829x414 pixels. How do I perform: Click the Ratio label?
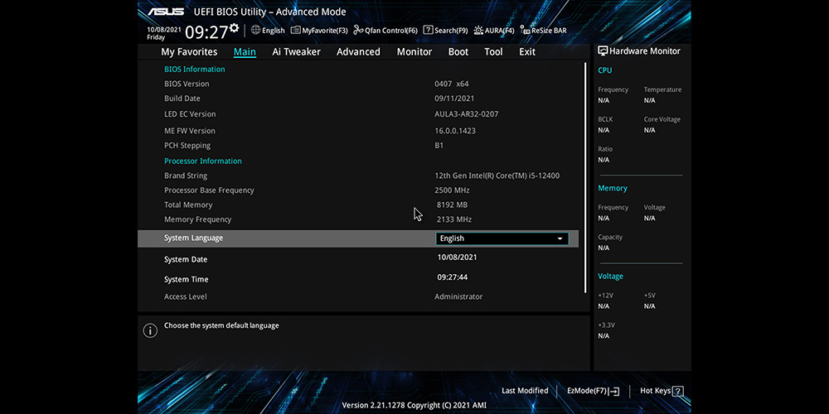(x=604, y=149)
